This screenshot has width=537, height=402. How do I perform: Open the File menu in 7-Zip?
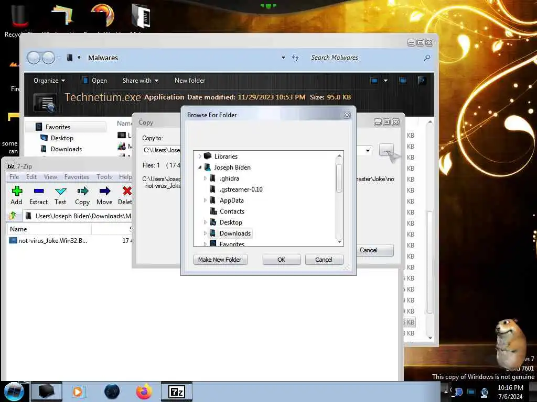tap(14, 177)
